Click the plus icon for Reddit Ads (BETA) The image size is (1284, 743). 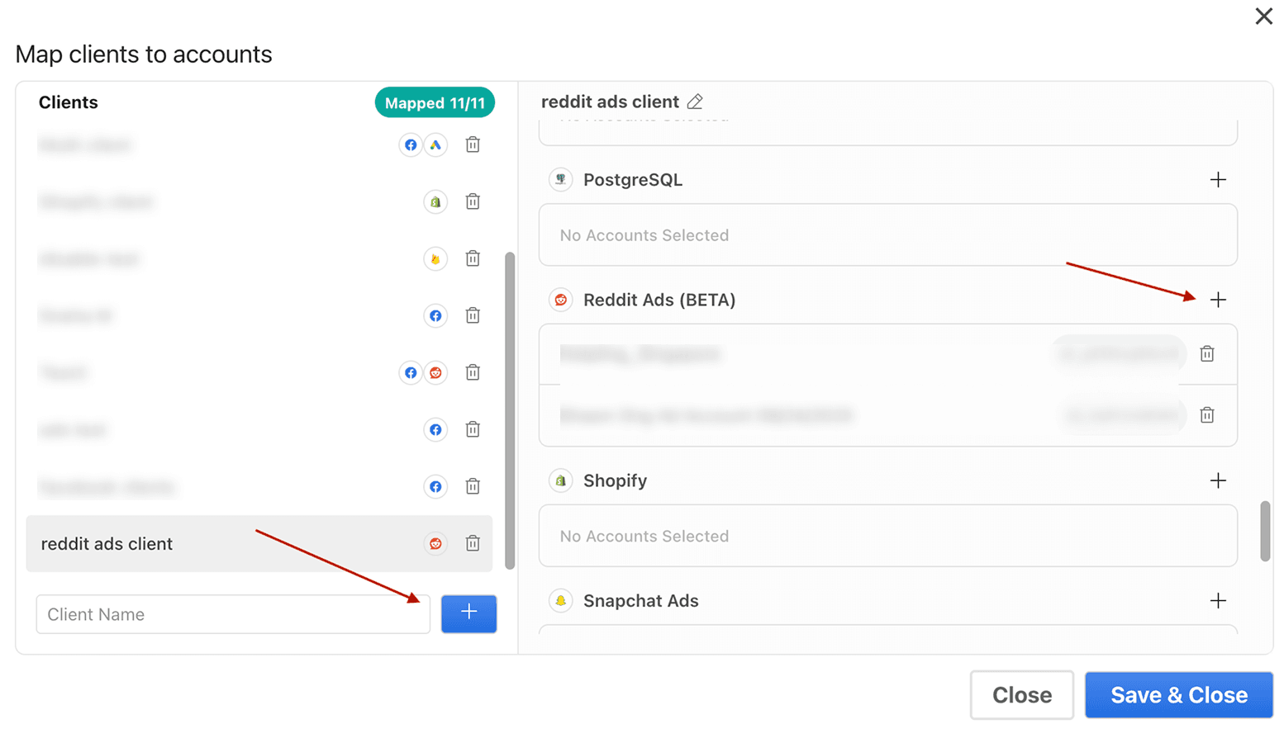click(x=1218, y=300)
